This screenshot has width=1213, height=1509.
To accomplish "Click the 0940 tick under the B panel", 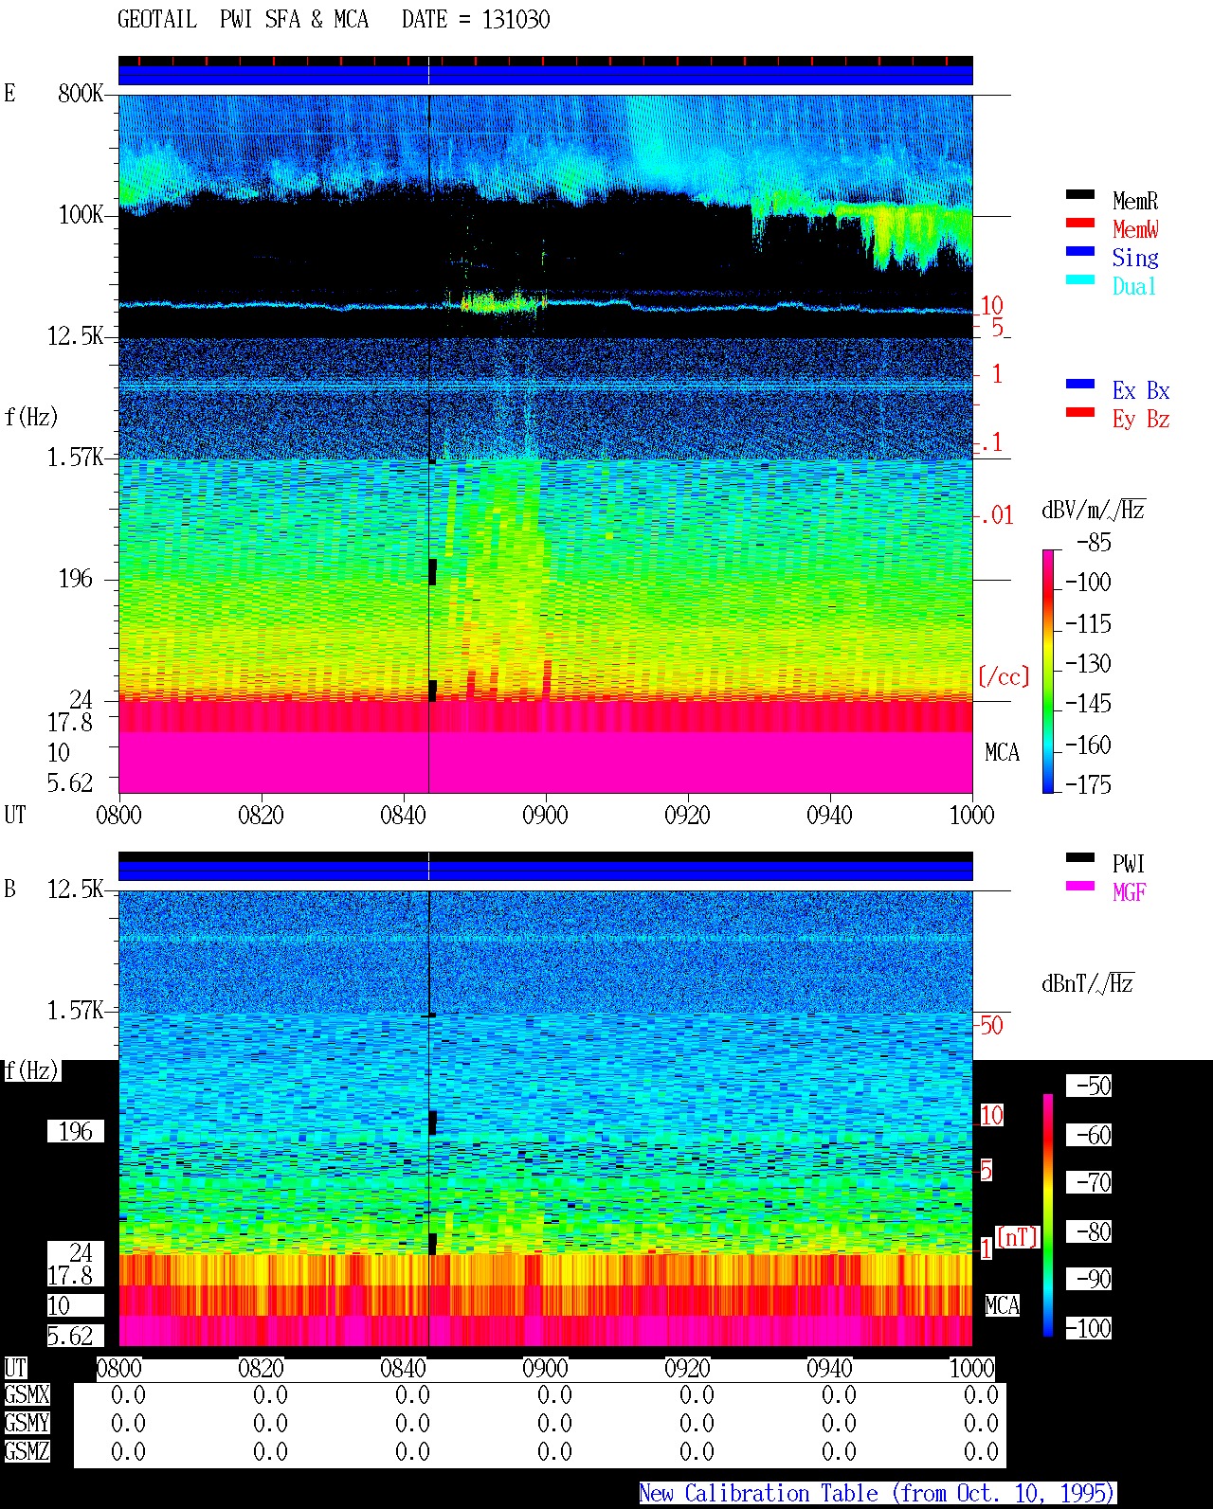I will pyautogui.click(x=829, y=1368).
